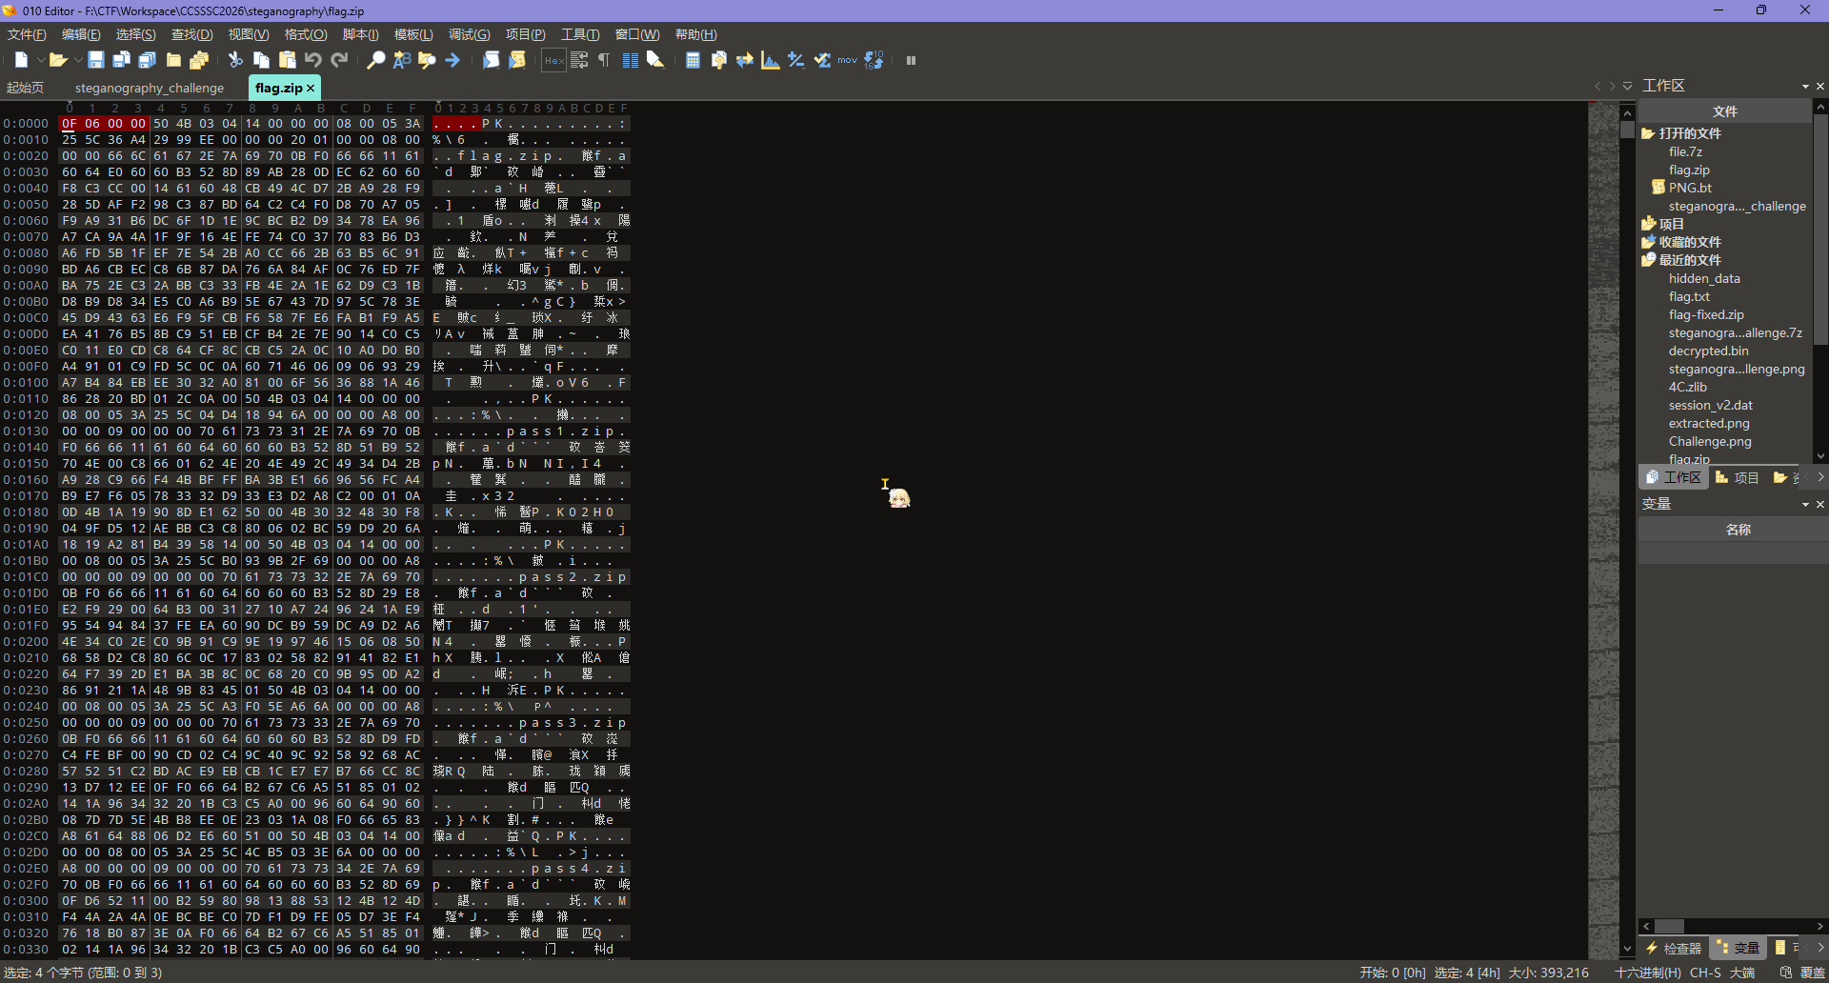Open the dropdown arrow beside New file
The width and height of the screenshot is (1829, 983).
40,60
